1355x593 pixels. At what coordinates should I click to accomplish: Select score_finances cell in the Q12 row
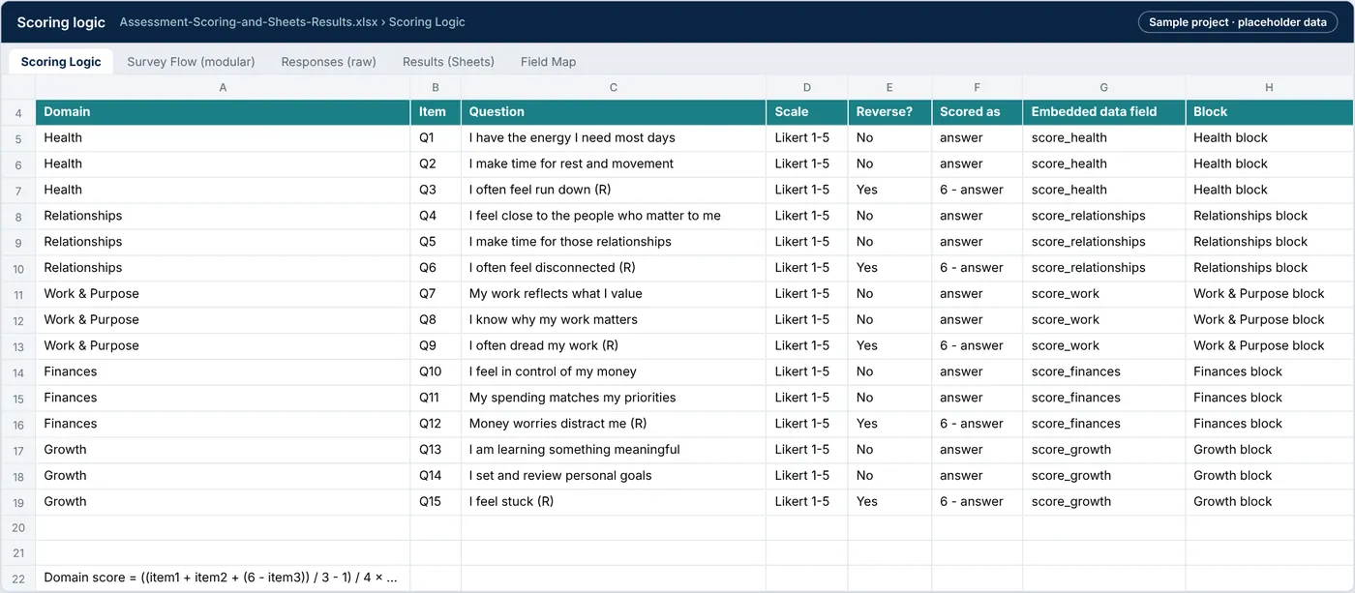click(1104, 424)
